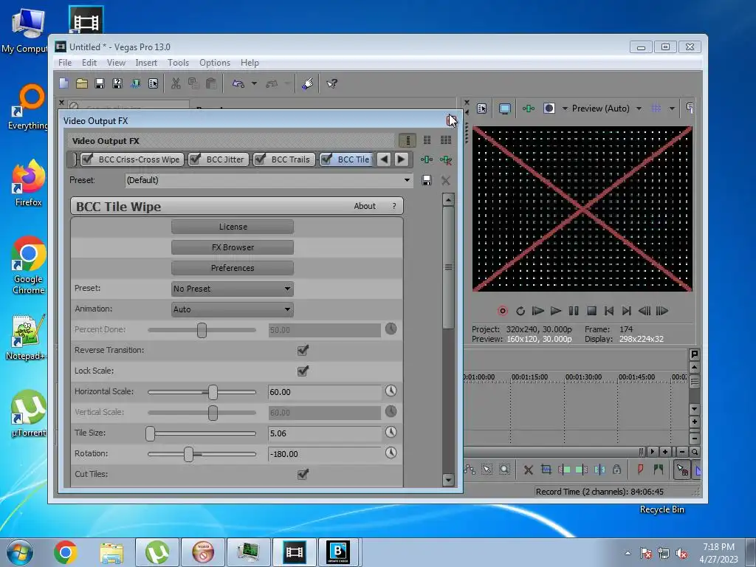The height and width of the screenshot is (567, 756).
Task: Open a project with the folder icon
Action: coord(82,83)
